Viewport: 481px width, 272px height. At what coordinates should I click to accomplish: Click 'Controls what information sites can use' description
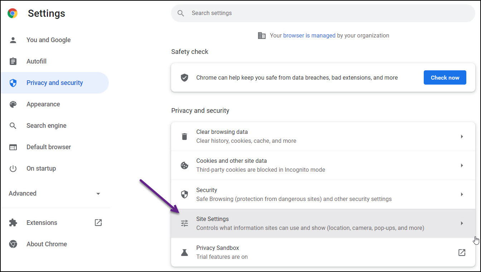pos(310,228)
